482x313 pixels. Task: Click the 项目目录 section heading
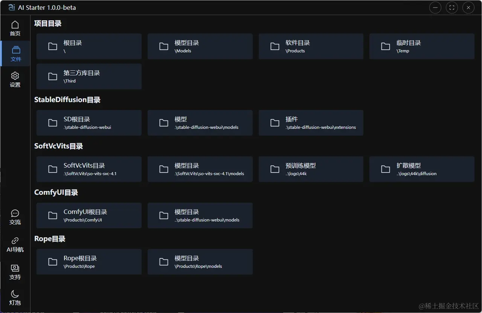click(x=48, y=23)
